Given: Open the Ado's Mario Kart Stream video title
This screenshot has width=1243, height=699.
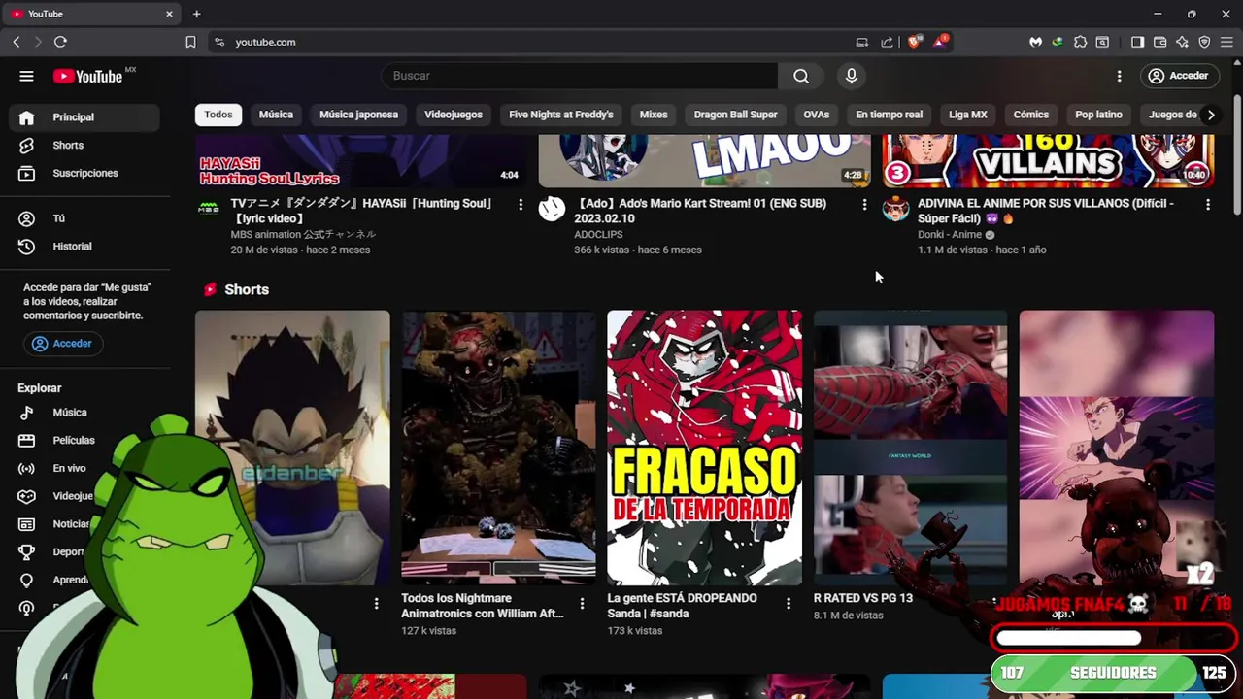Looking at the screenshot, I should point(700,212).
